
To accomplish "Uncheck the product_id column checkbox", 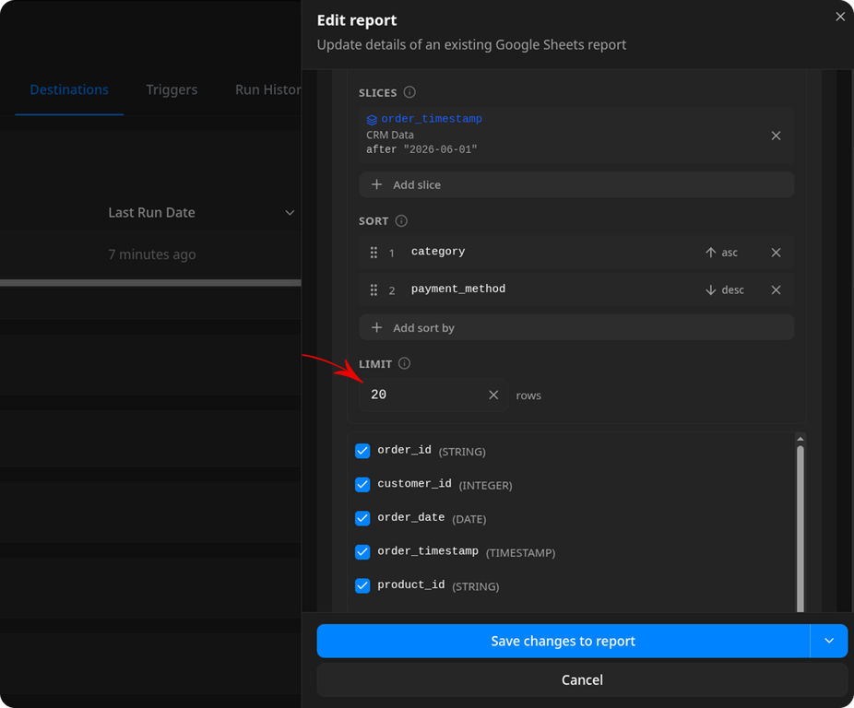I will pos(362,586).
